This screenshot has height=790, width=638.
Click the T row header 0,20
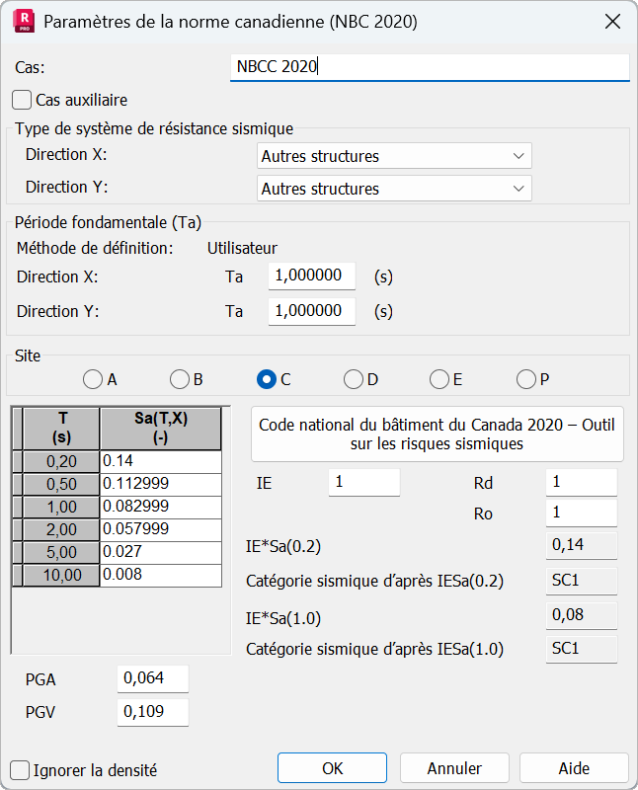tap(61, 461)
